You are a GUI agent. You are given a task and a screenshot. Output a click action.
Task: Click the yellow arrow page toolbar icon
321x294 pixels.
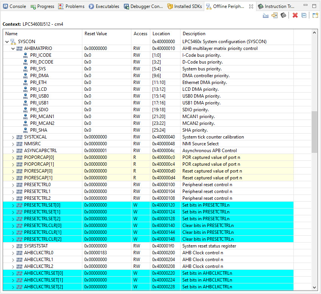click(275, 16)
